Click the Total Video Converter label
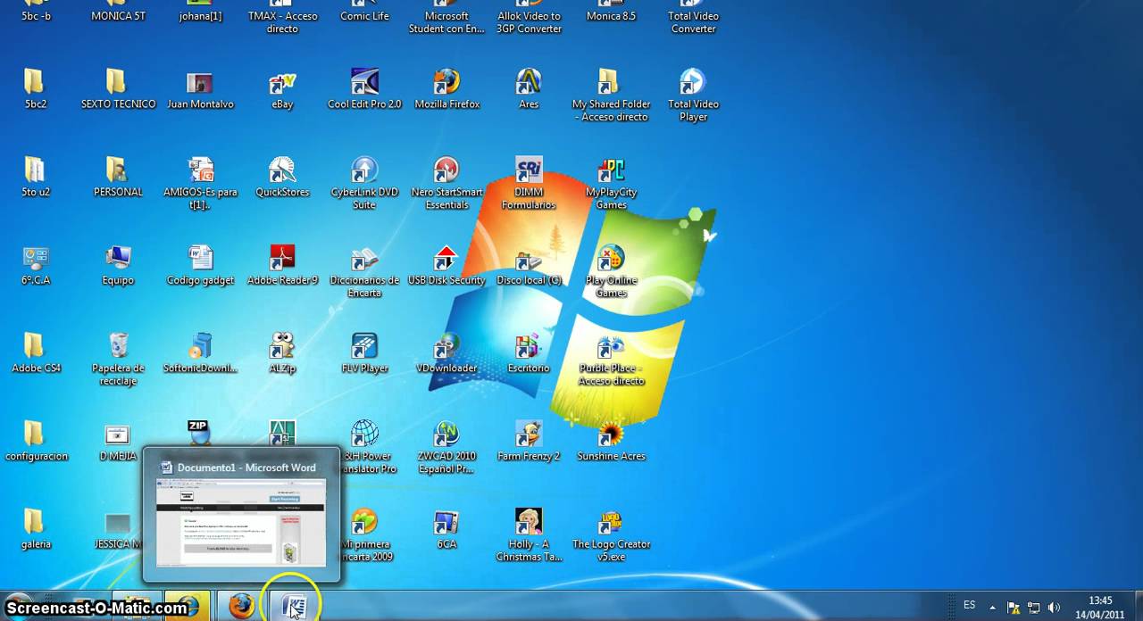 pos(693,22)
